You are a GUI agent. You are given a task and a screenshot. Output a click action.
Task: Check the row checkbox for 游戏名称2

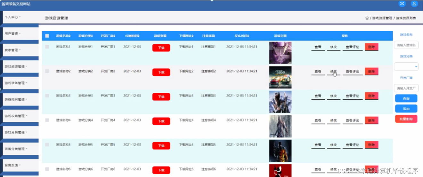coord(47,71)
